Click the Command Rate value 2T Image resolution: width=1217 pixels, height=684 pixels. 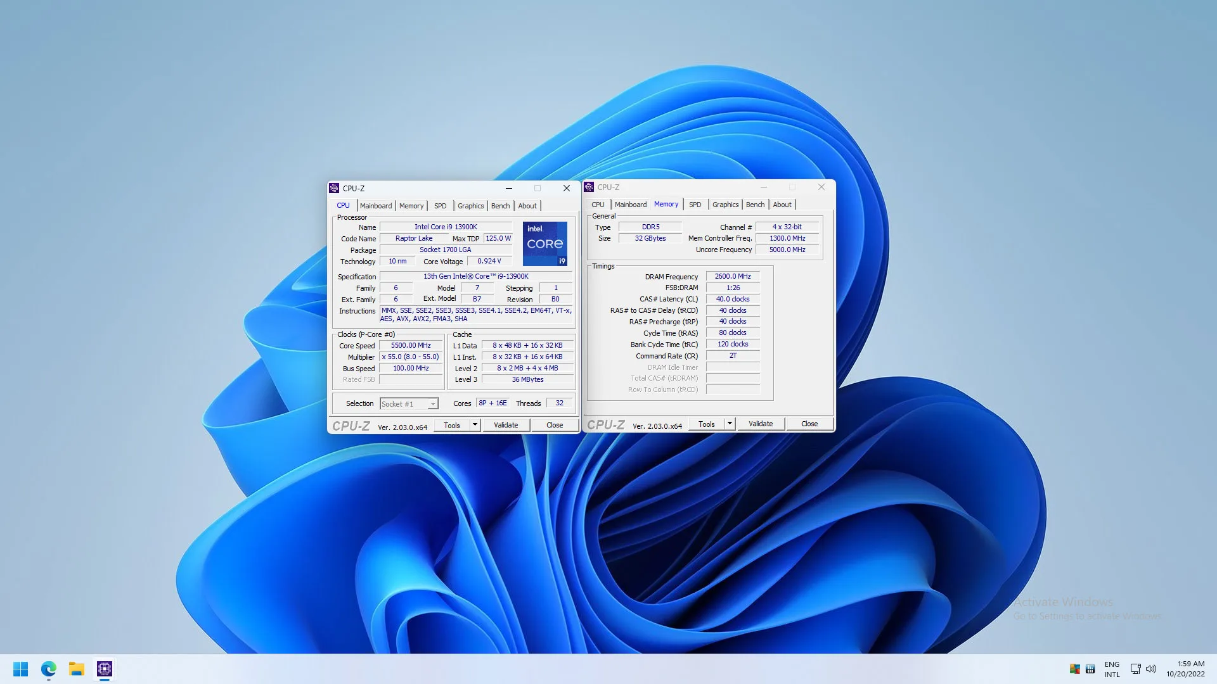[x=733, y=356]
